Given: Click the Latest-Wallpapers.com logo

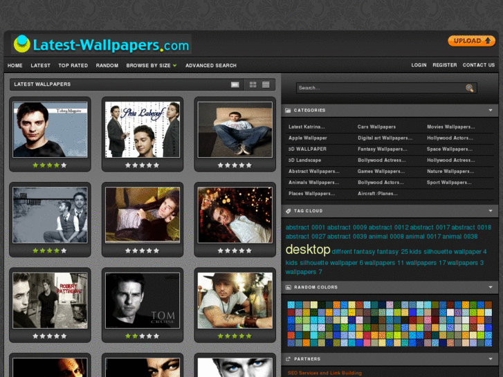Looking at the screenshot, I should click(102, 44).
